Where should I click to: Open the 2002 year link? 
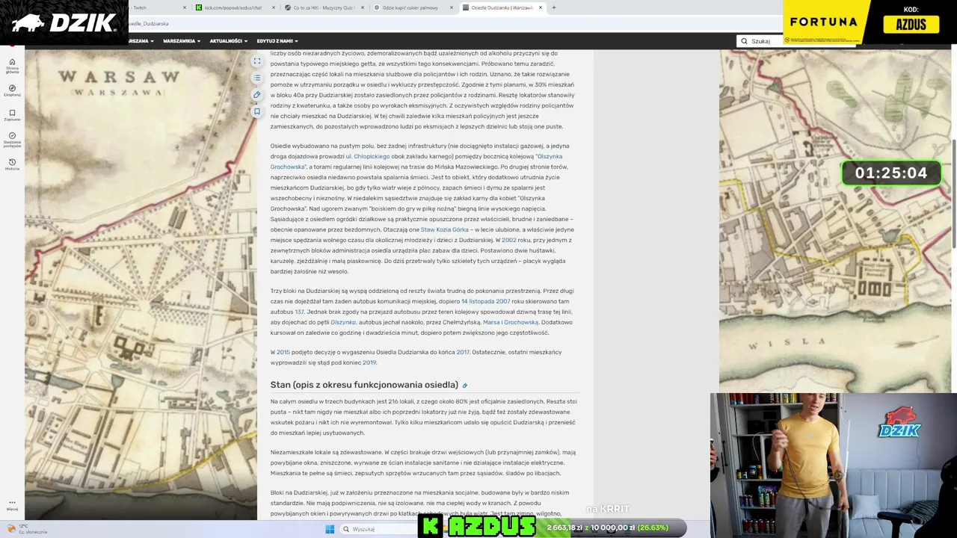(508, 240)
